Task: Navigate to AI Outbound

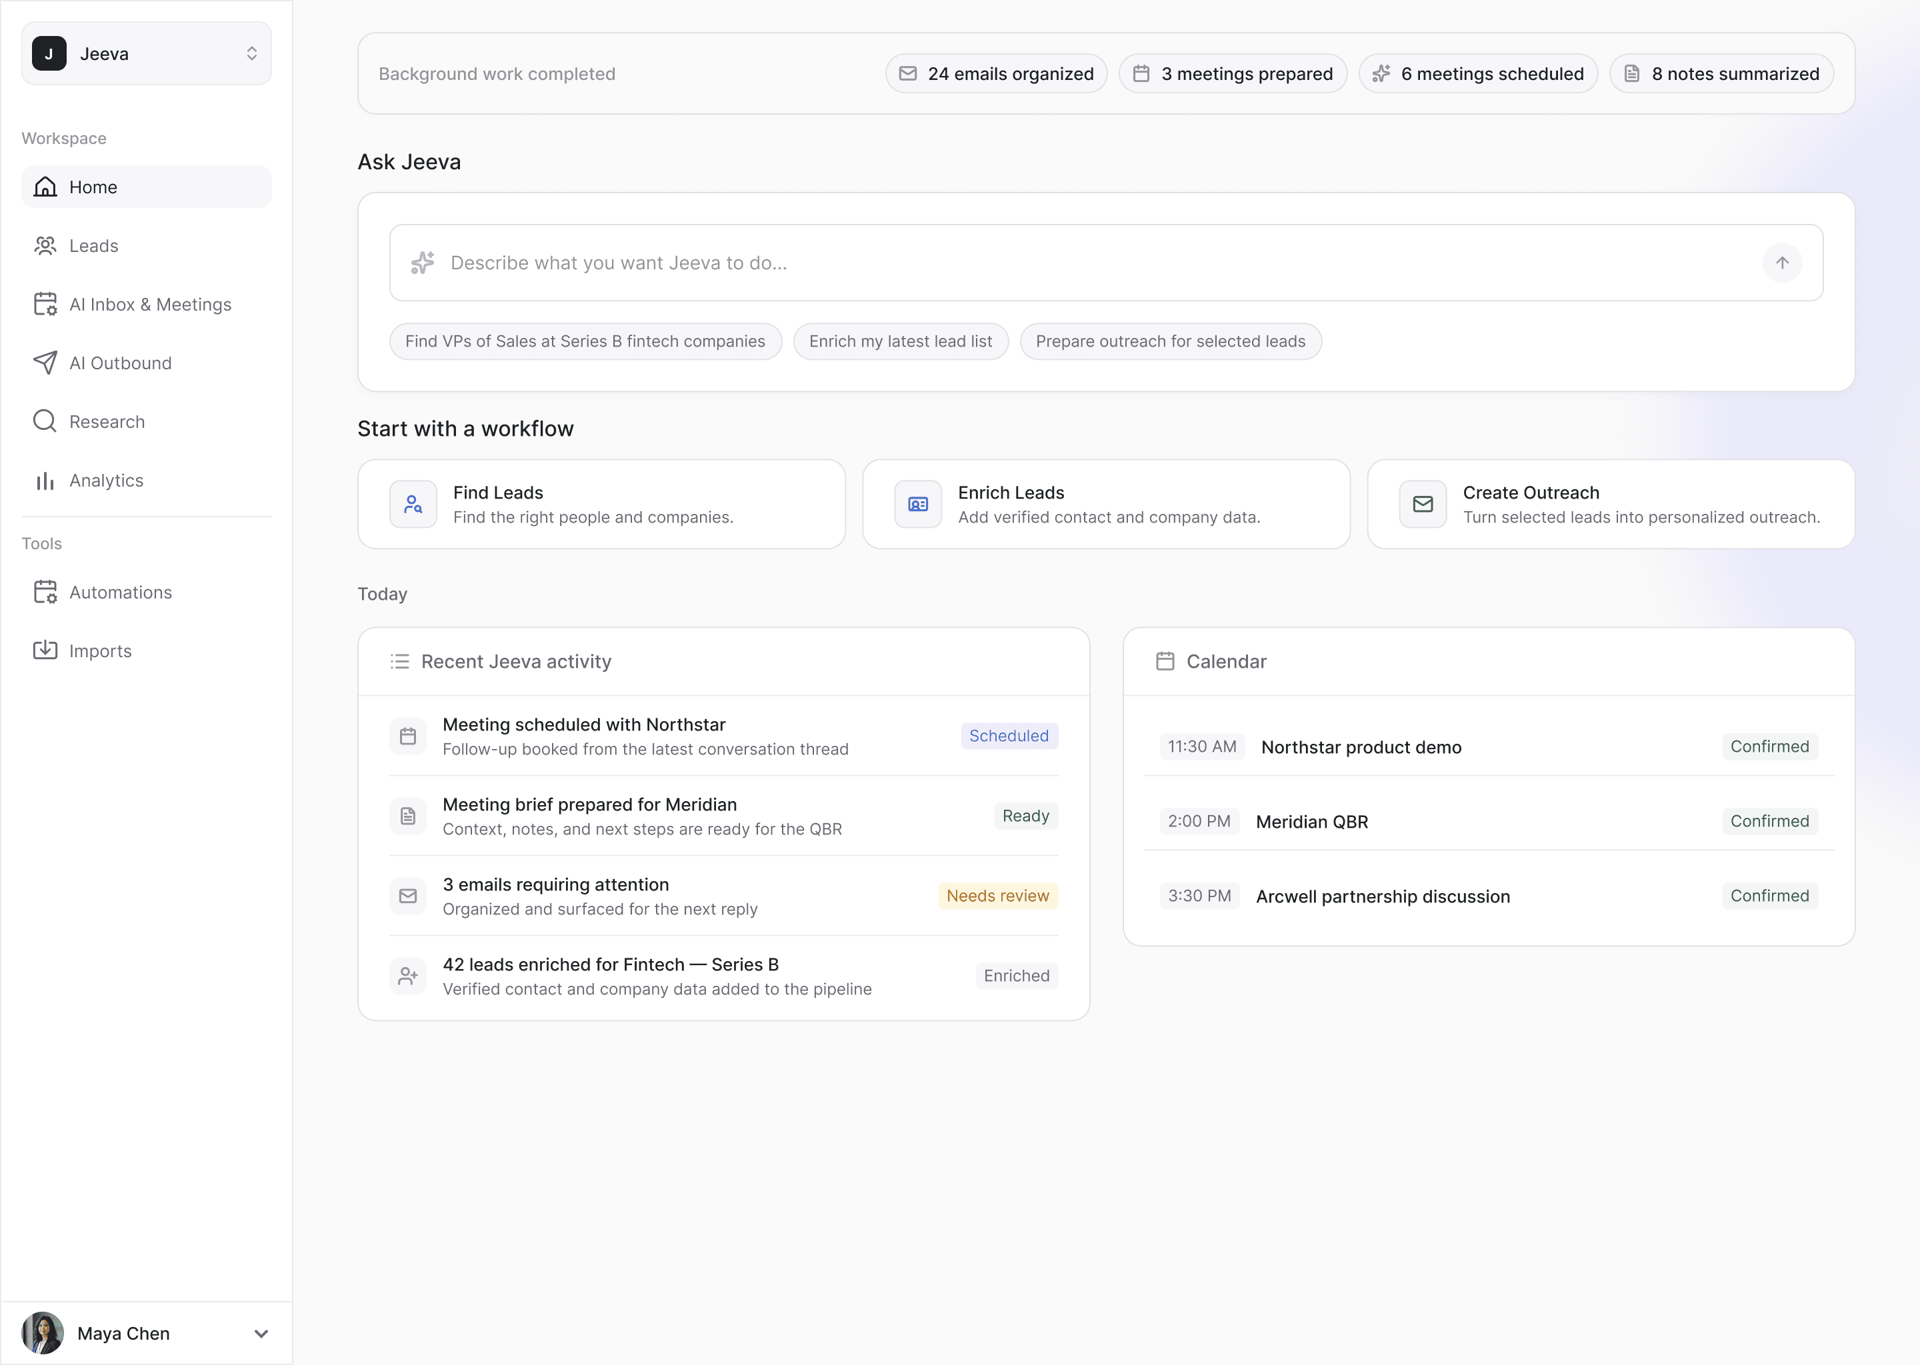Action: (146, 363)
